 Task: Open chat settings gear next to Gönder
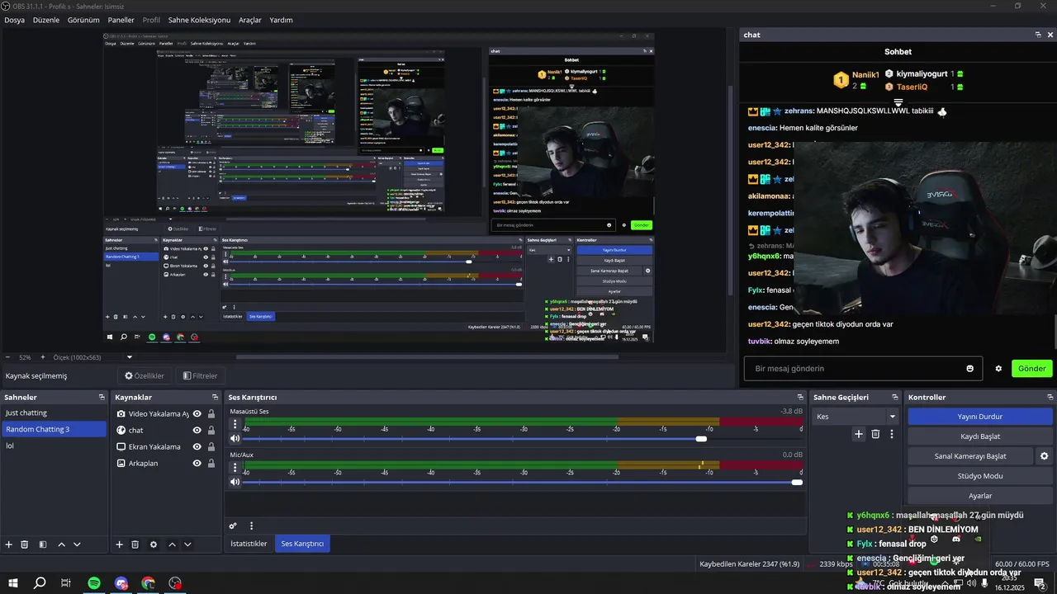click(x=998, y=369)
